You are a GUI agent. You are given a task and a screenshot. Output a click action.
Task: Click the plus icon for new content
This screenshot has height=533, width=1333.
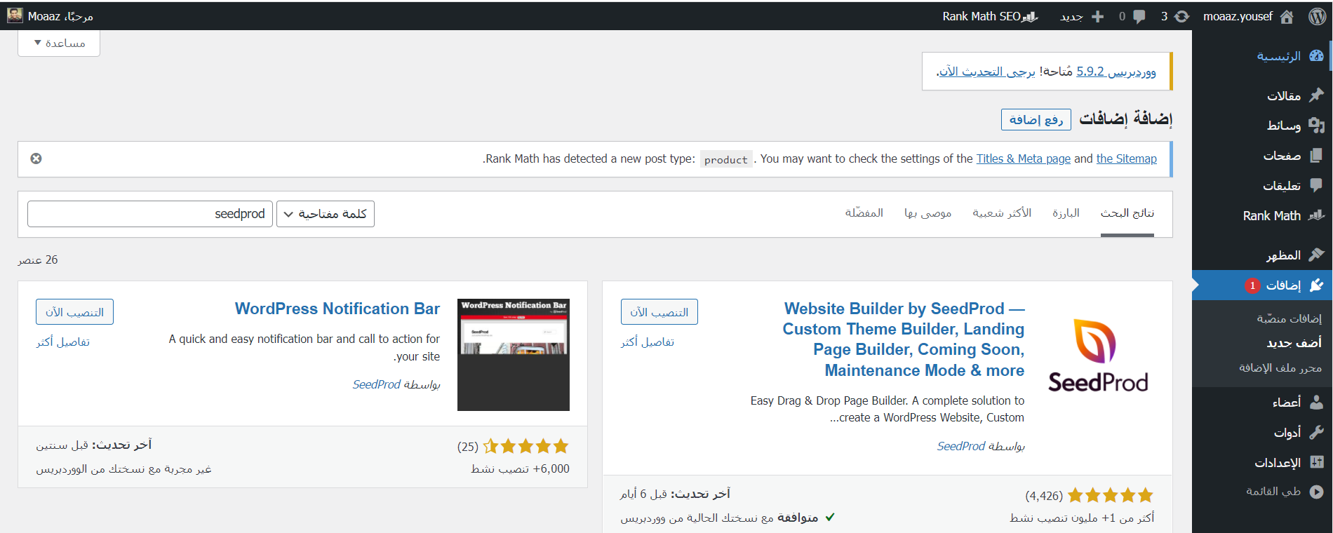click(x=1098, y=16)
